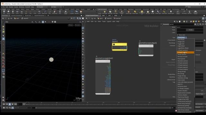The height and width of the screenshot is (115, 206).
Task: Choose String (string) in the type list
Action: (185, 72)
